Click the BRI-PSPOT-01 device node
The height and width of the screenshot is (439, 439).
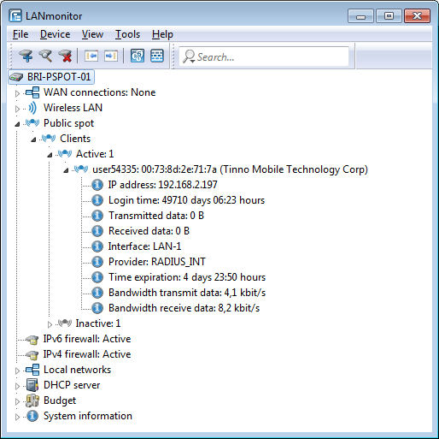click(x=51, y=77)
